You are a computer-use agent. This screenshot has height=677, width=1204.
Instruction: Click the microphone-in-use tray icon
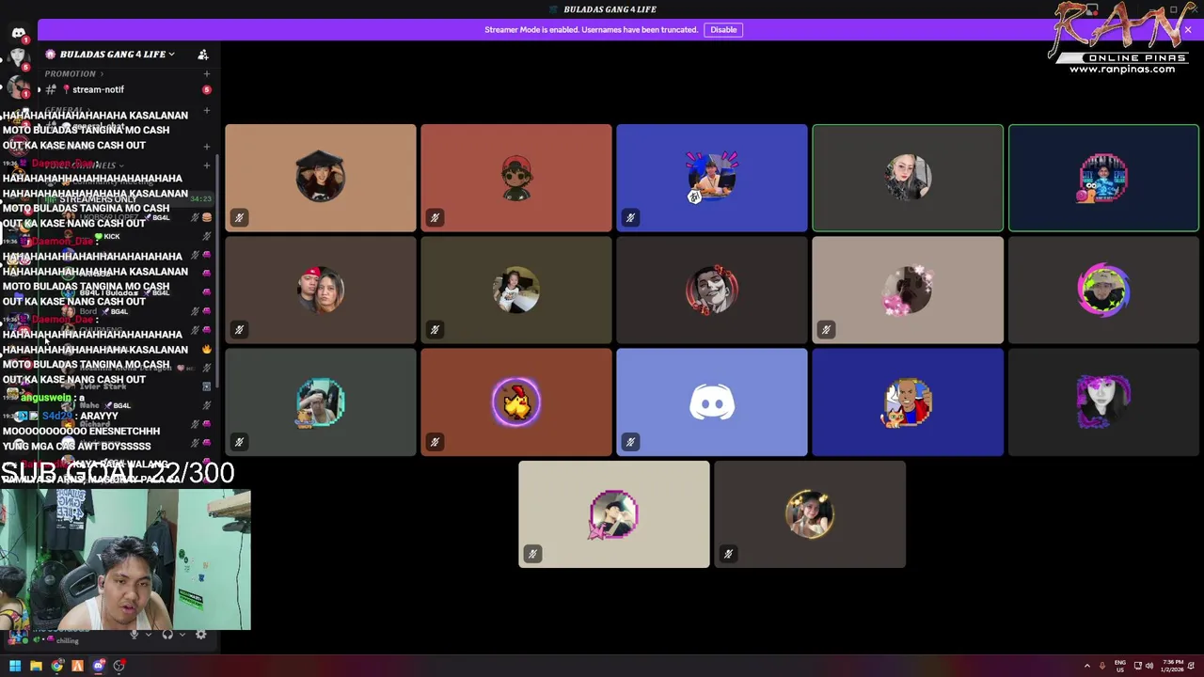[1102, 666]
